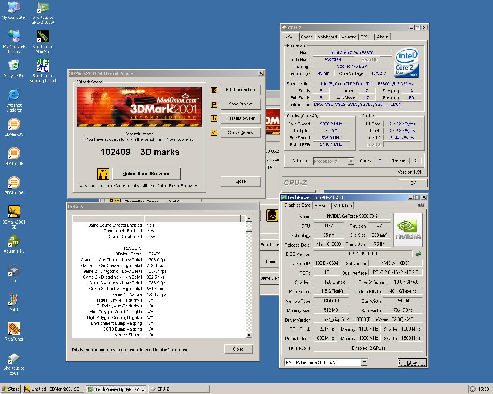Click the GPU Clock value 720 MHz
Screen dimensions: 493x394
[325, 329]
